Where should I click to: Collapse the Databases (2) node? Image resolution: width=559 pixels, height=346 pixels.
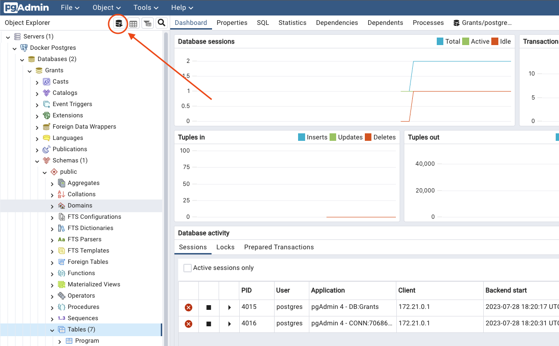[x=23, y=60]
